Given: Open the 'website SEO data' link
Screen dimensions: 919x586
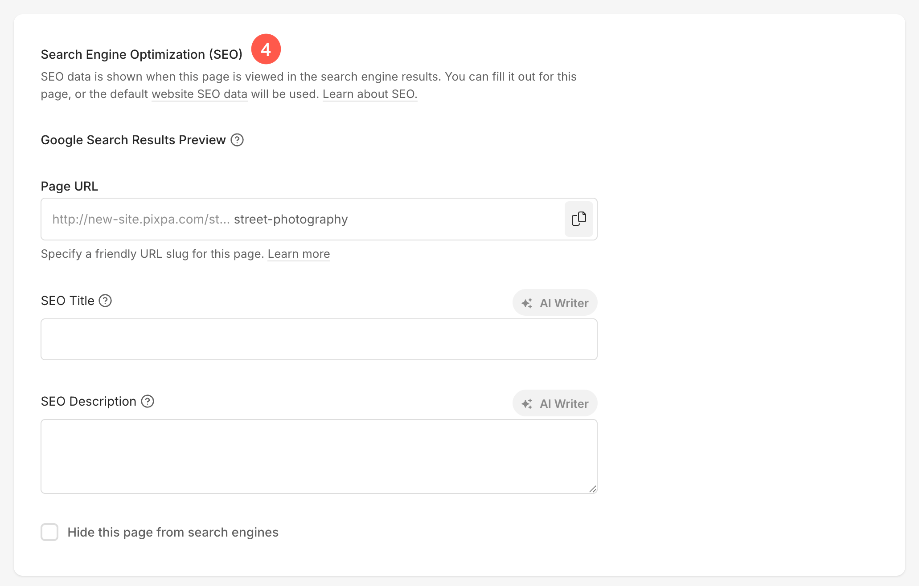Looking at the screenshot, I should pos(199,94).
